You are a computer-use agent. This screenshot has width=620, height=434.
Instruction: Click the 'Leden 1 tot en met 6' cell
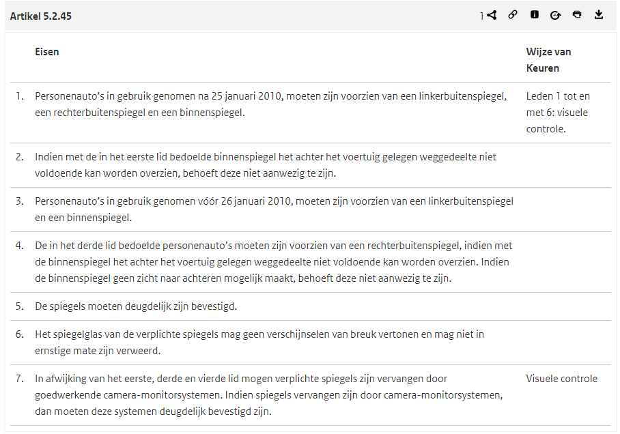coord(558,113)
